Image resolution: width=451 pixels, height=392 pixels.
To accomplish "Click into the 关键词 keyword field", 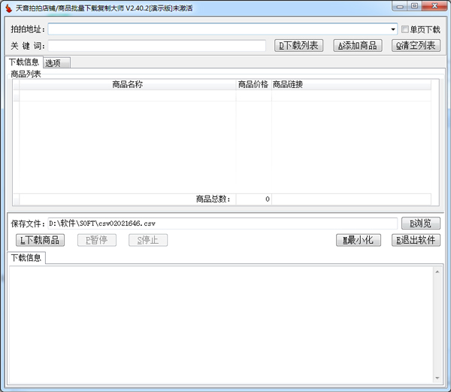I will pyautogui.click(x=157, y=46).
